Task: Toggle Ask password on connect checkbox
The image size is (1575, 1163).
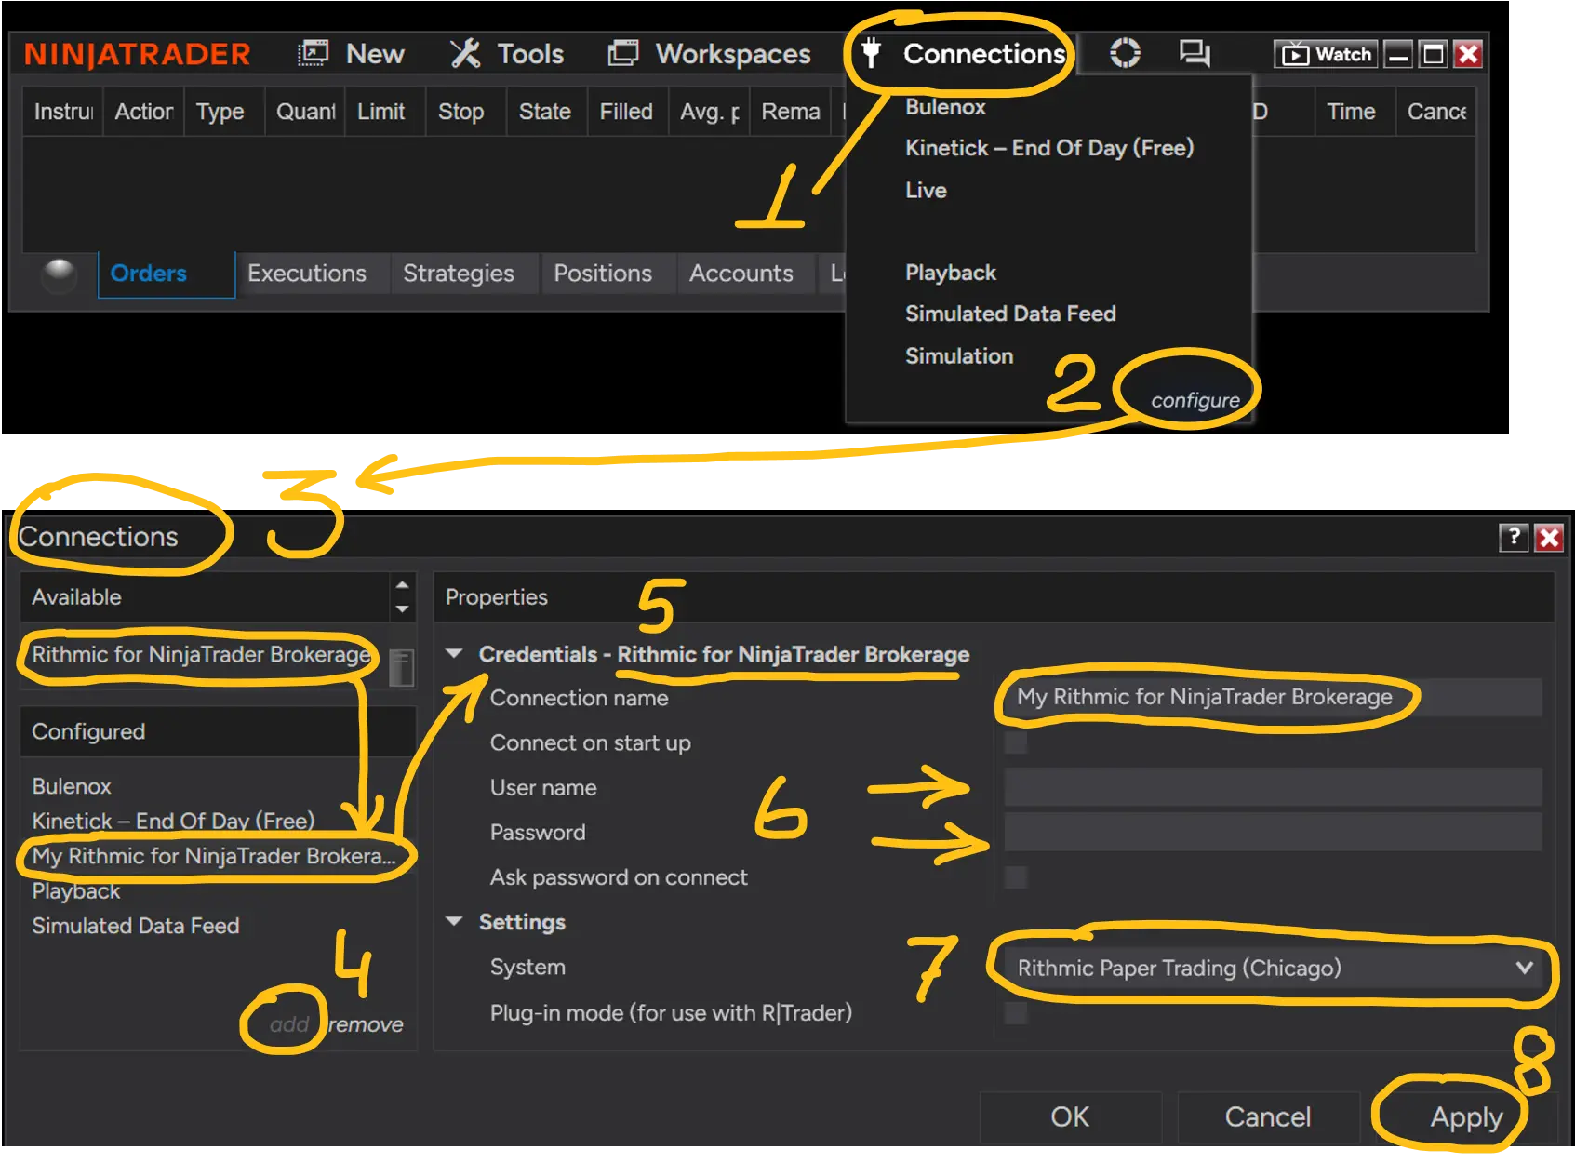Action: [x=1016, y=876]
